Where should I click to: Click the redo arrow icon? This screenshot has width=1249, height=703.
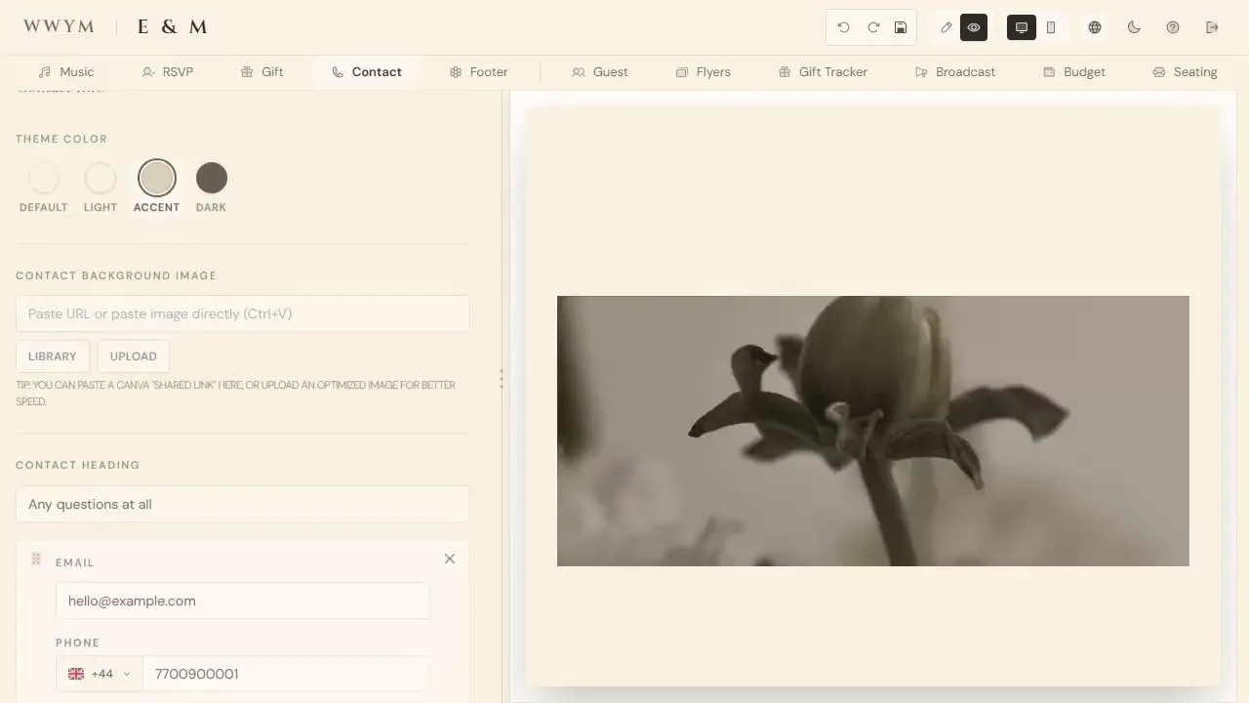tap(873, 27)
